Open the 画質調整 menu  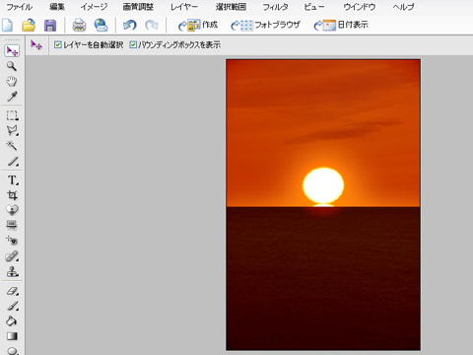(x=138, y=7)
